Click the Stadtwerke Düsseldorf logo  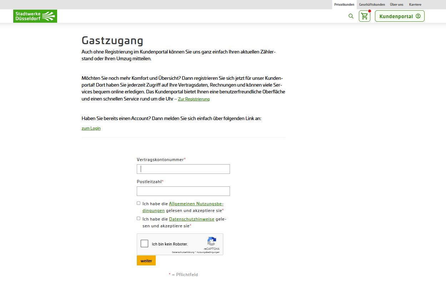[x=35, y=16]
